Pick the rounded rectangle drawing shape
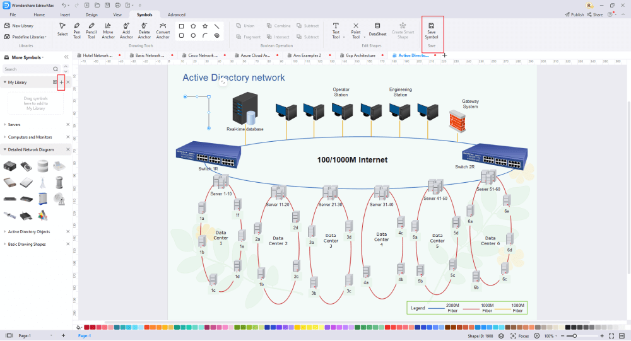Viewport: 631px width, 341px height. coord(182,36)
